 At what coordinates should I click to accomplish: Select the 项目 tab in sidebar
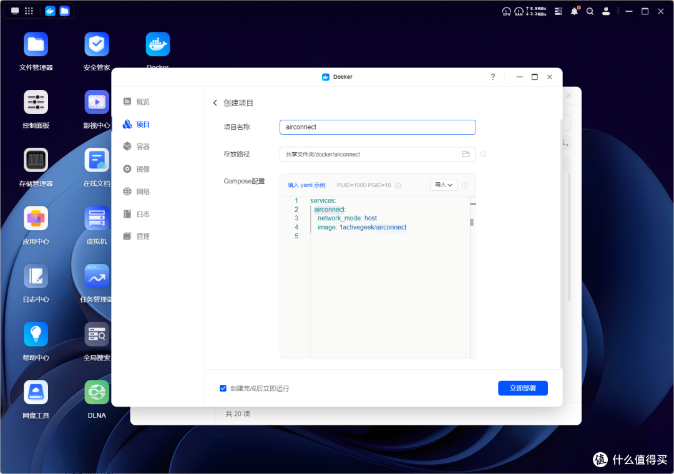tap(142, 124)
